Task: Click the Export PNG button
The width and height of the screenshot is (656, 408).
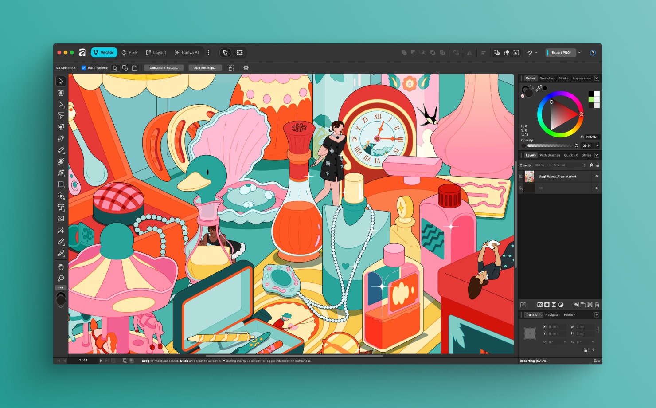Action: (x=560, y=52)
